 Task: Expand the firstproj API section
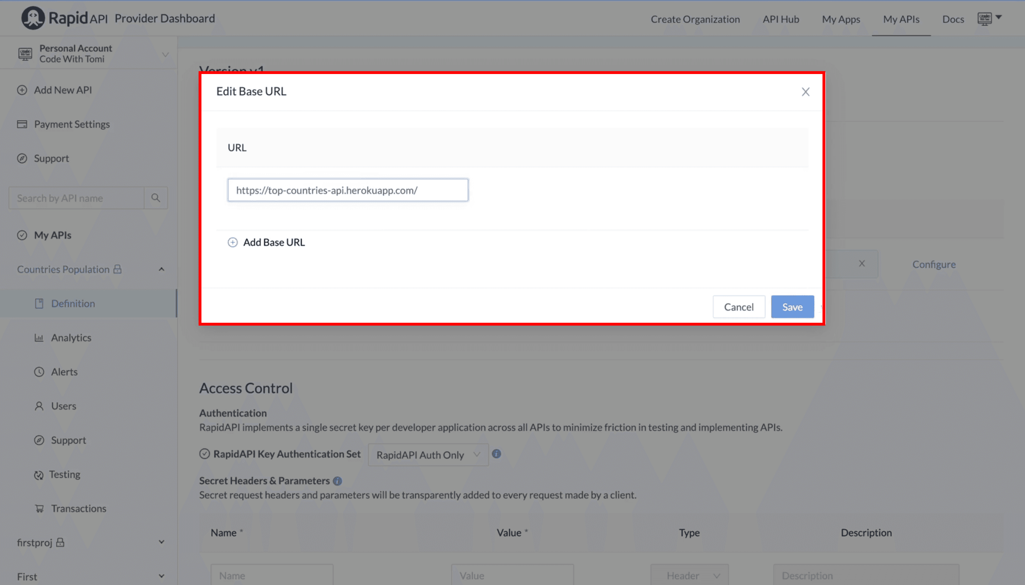162,542
